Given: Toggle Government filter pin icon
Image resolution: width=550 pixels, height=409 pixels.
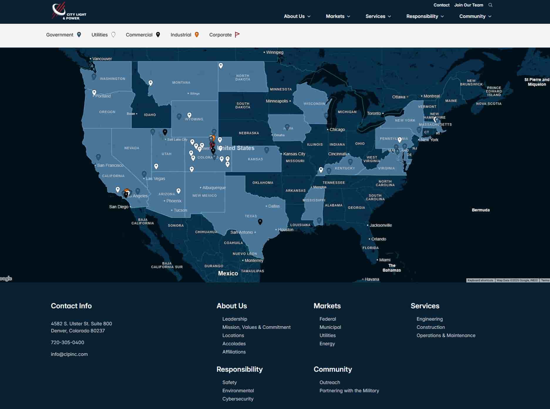Looking at the screenshot, I should pyautogui.click(x=79, y=35).
